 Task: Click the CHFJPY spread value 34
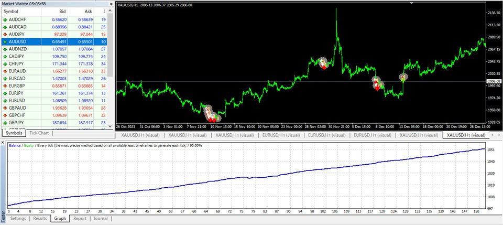point(103,64)
